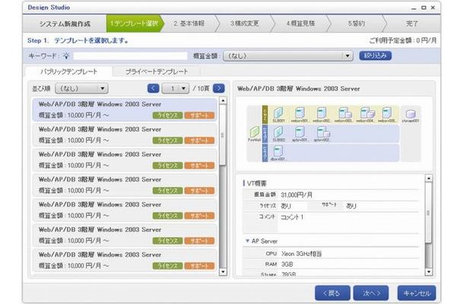464x304 pixels.
Task: Click the keyword search input field
Action: (x=130, y=55)
